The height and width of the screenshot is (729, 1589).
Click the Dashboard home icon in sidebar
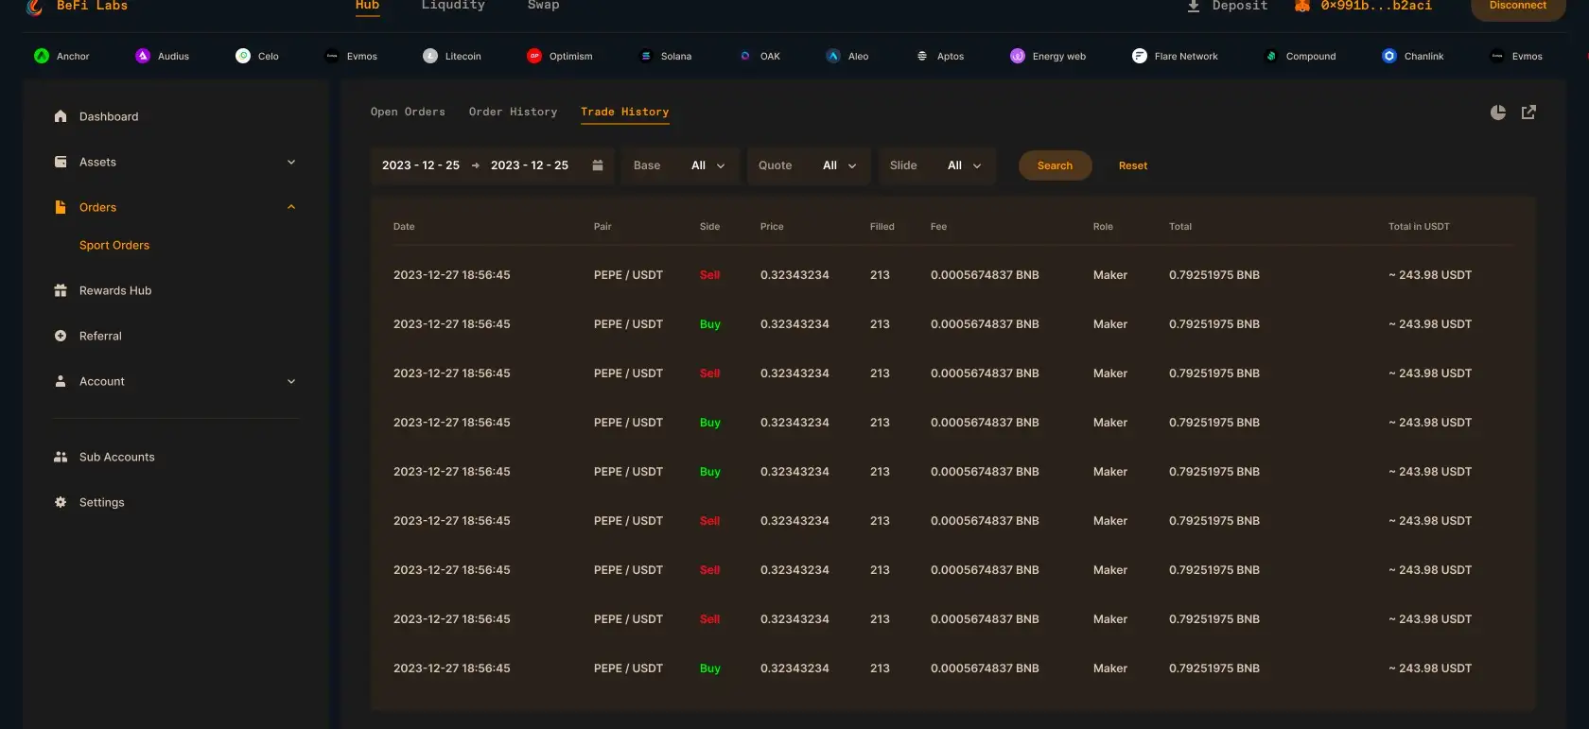click(61, 116)
